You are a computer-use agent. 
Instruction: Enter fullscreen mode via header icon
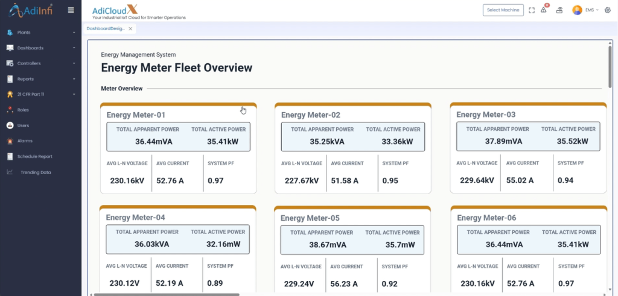point(532,10)
